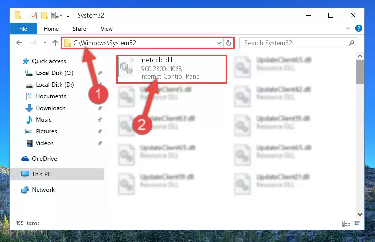Open the Help question mark icon
The width and height of the screenshot is (375, 242).
[x=358, y=28]
